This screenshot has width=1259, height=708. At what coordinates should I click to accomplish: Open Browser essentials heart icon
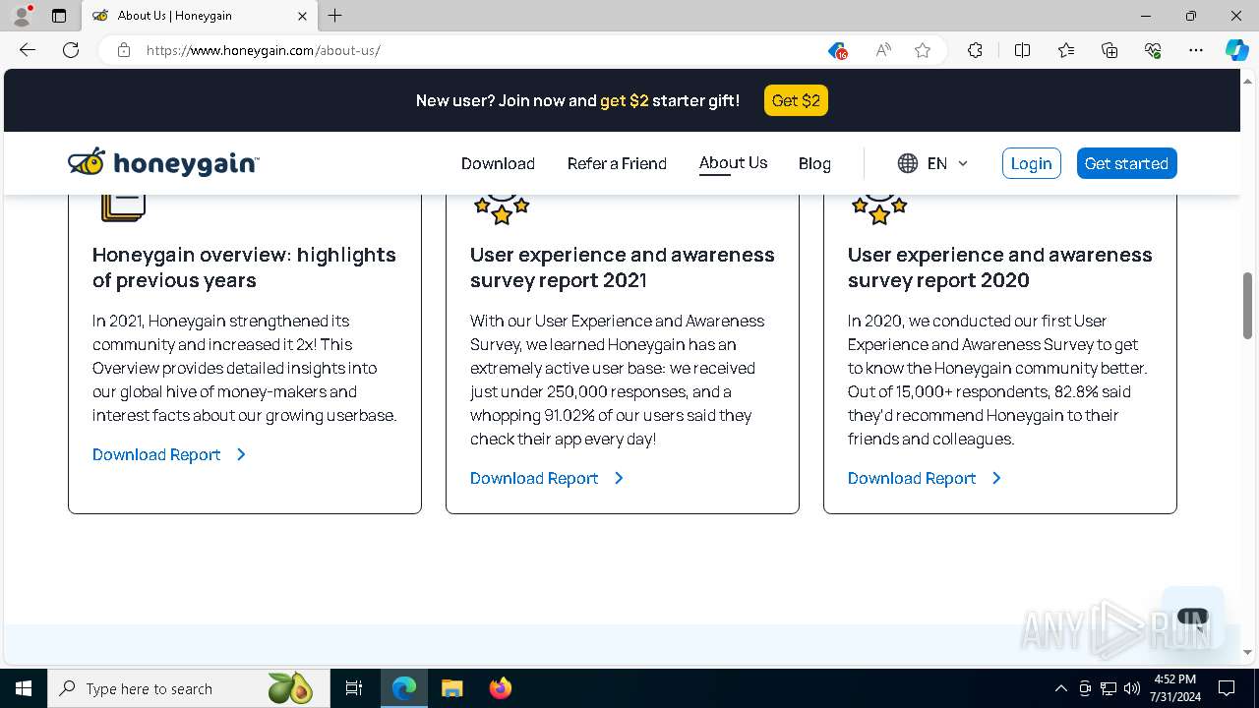click(x=1153, y=50)
